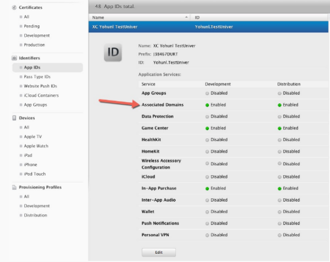Click iCloud service label
330x262 pixels.
148,177
